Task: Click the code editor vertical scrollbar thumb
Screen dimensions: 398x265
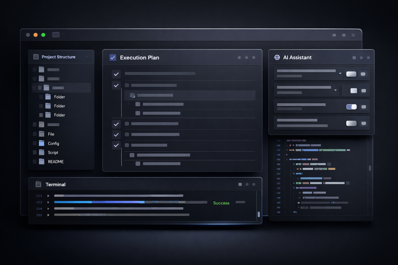Action: point(370,168)
